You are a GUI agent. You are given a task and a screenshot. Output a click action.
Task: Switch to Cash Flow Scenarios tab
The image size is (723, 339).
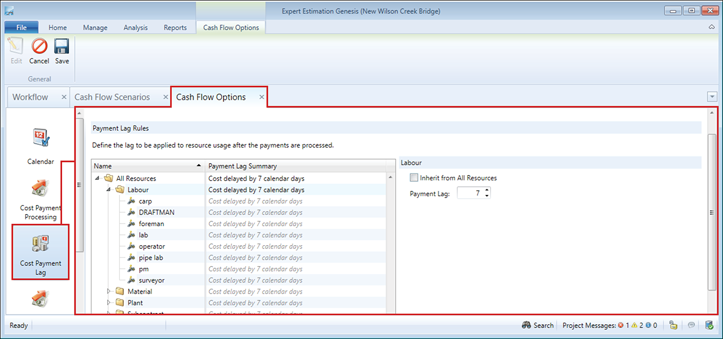point(112,97)
